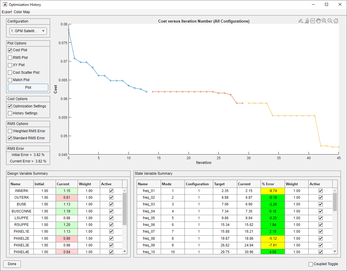Activate the data brushing tool
Image resolution: width=347 pixels, height=271 pixels.
point(307,21)
